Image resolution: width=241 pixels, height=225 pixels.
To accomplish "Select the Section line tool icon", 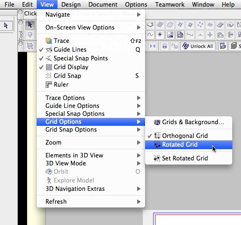I will tap(190, 35).
